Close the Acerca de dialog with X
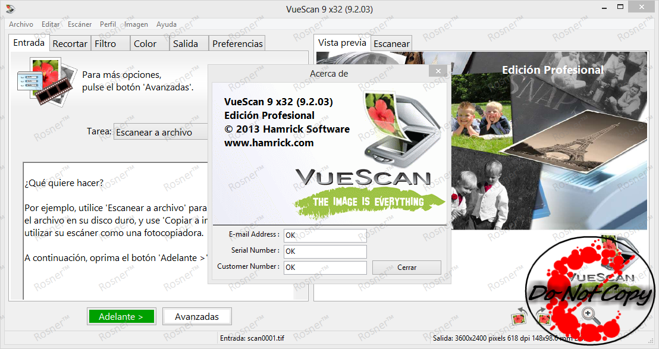The image size is (659, 349). click(x=438, y=71)
